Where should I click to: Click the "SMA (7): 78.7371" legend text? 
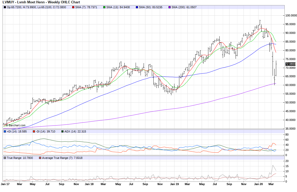pos(86,7)
